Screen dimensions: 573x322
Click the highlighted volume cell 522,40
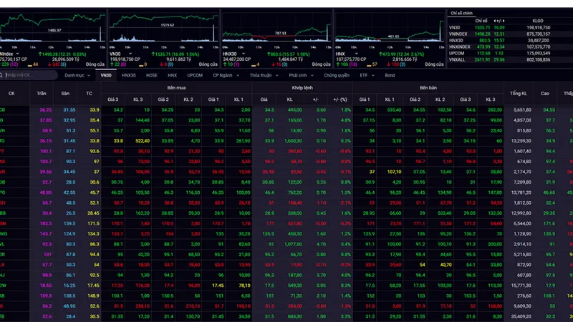click(142, 141)
